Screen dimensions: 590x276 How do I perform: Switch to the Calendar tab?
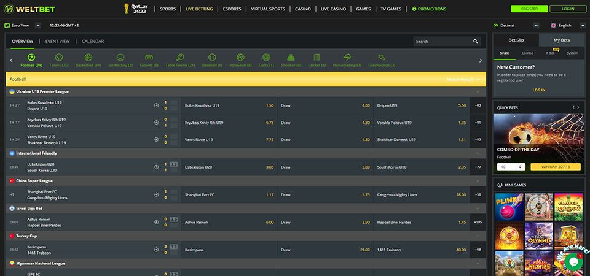pos(93,41)
